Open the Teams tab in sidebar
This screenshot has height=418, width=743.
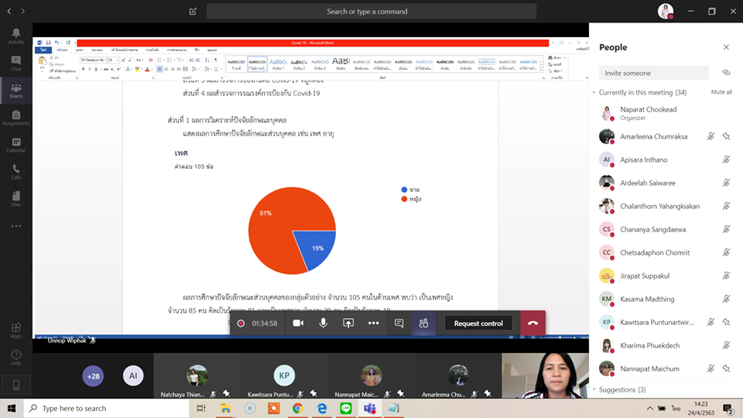(x=15, y=91)
